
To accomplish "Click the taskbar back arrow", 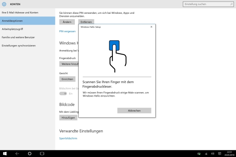I will pyautogui.click(x=17, y=153).
